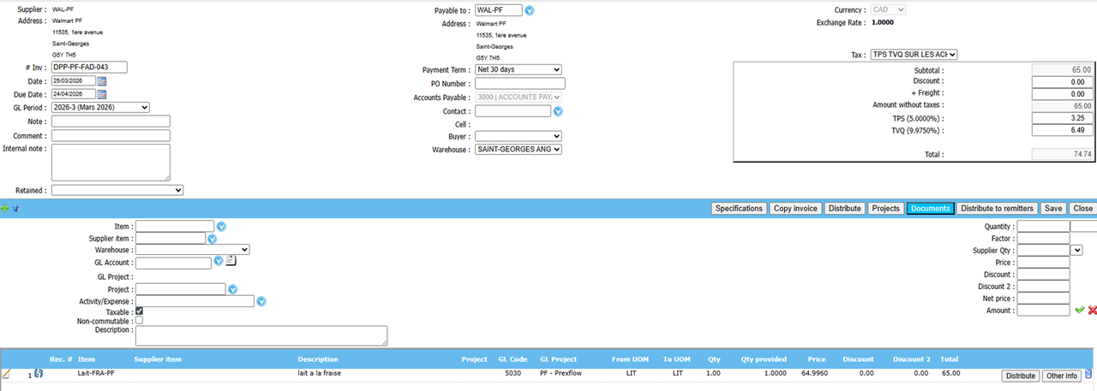1097x391 pixels.
Task: Click the Net price input field
Action: pyautogui.click(x=1043, y=299)
